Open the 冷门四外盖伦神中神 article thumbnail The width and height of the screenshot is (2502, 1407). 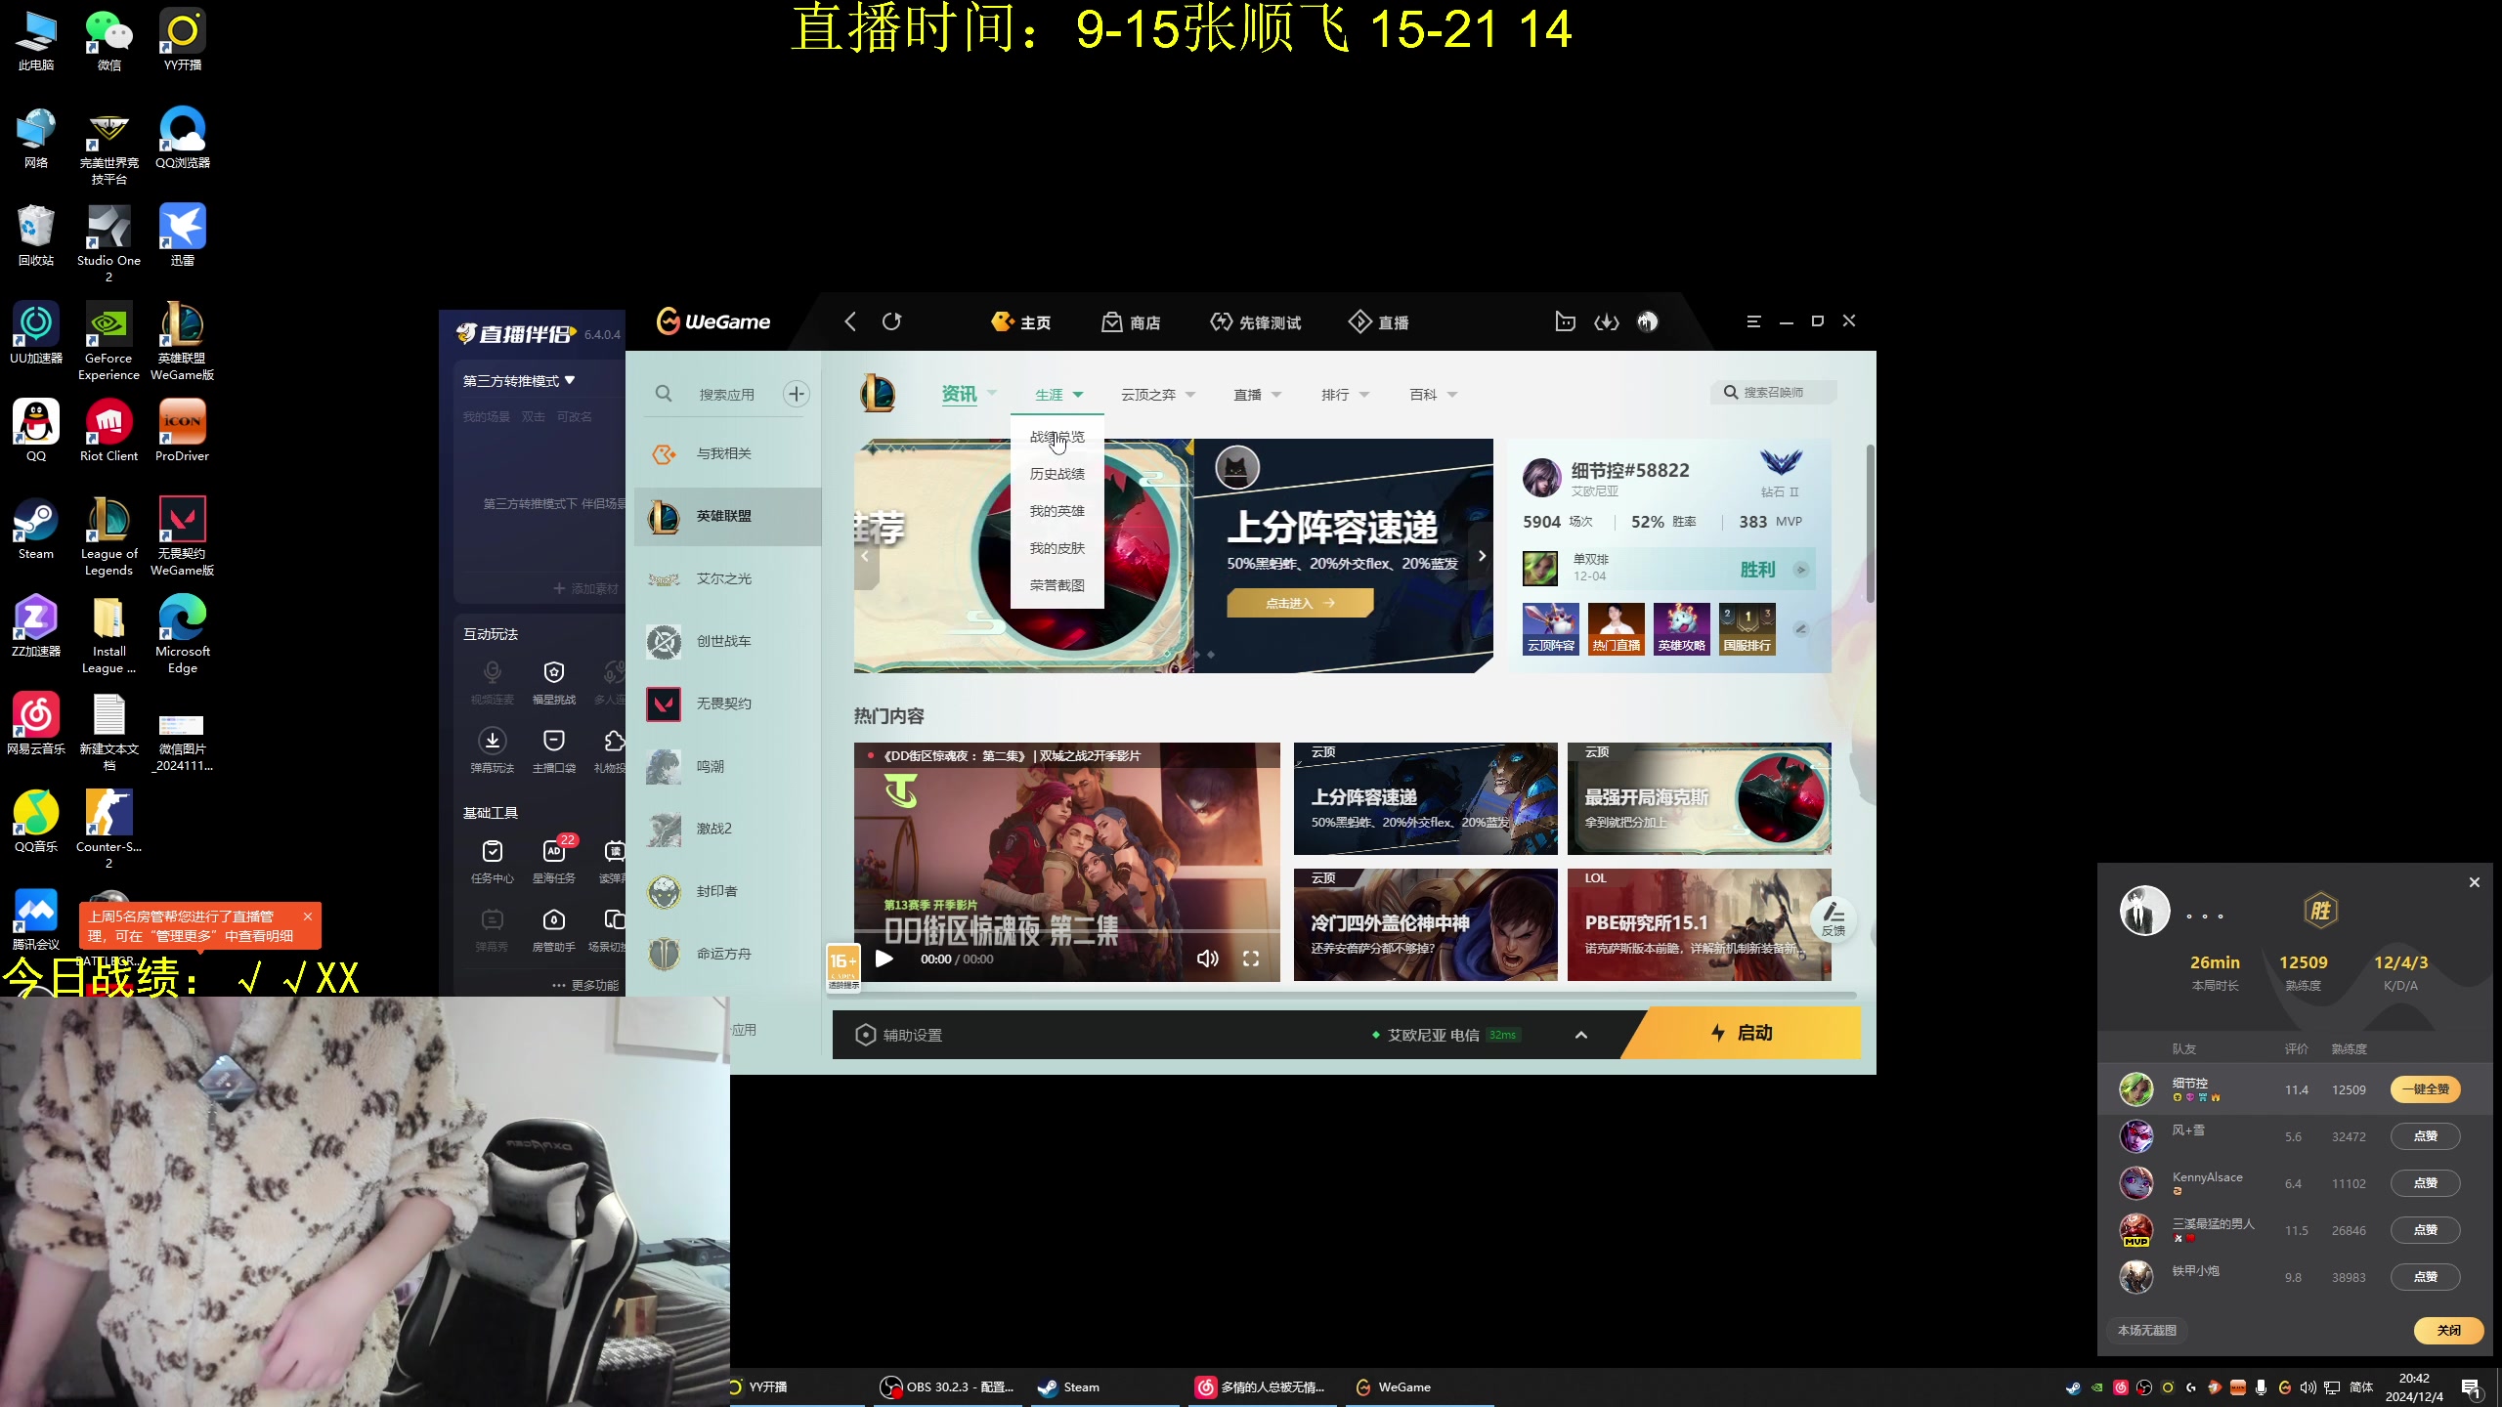1426,924
